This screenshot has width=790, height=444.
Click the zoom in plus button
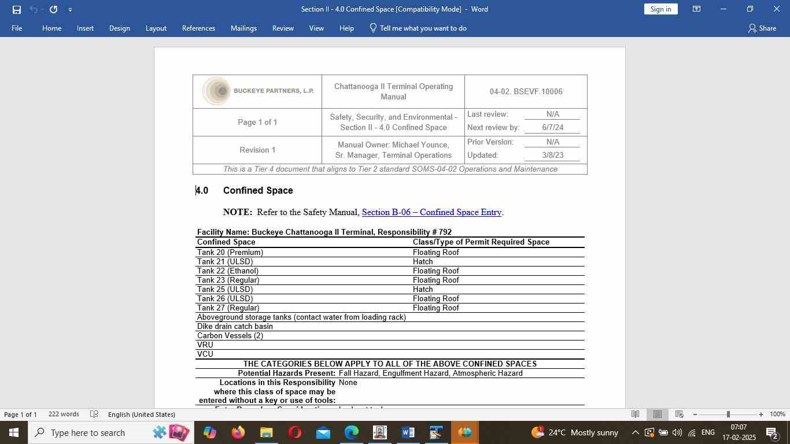pyautogui.click(x=761, y=415)
